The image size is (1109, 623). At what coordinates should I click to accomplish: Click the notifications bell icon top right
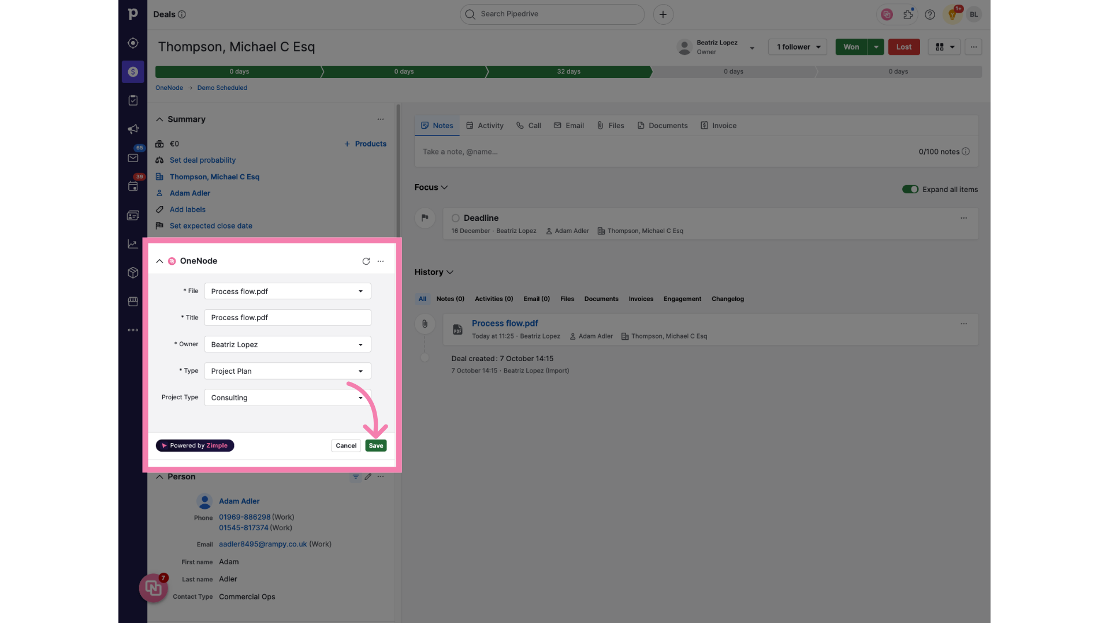(x=952, y=14)
